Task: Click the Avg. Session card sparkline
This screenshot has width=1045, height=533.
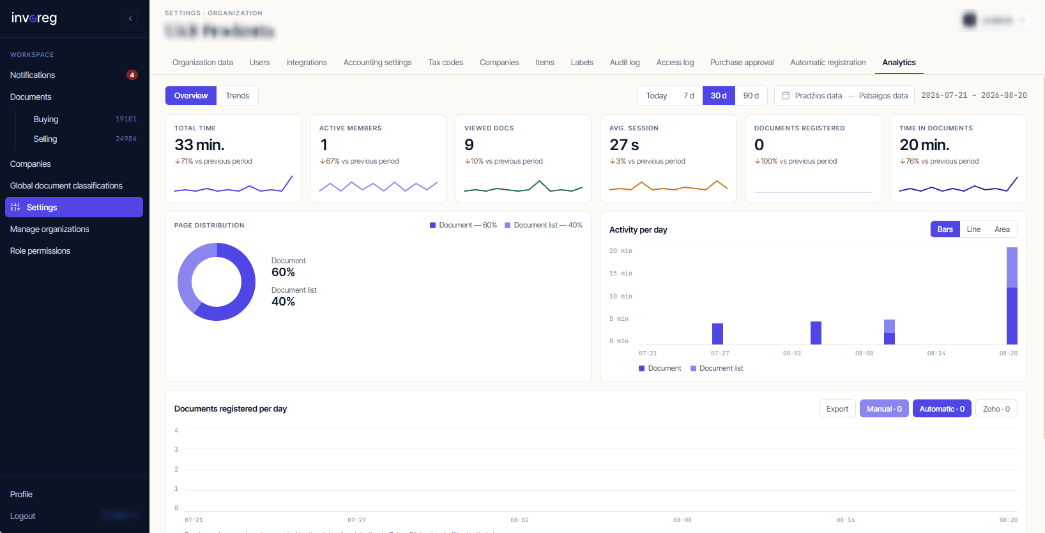Action: click(x=668, y=186)
